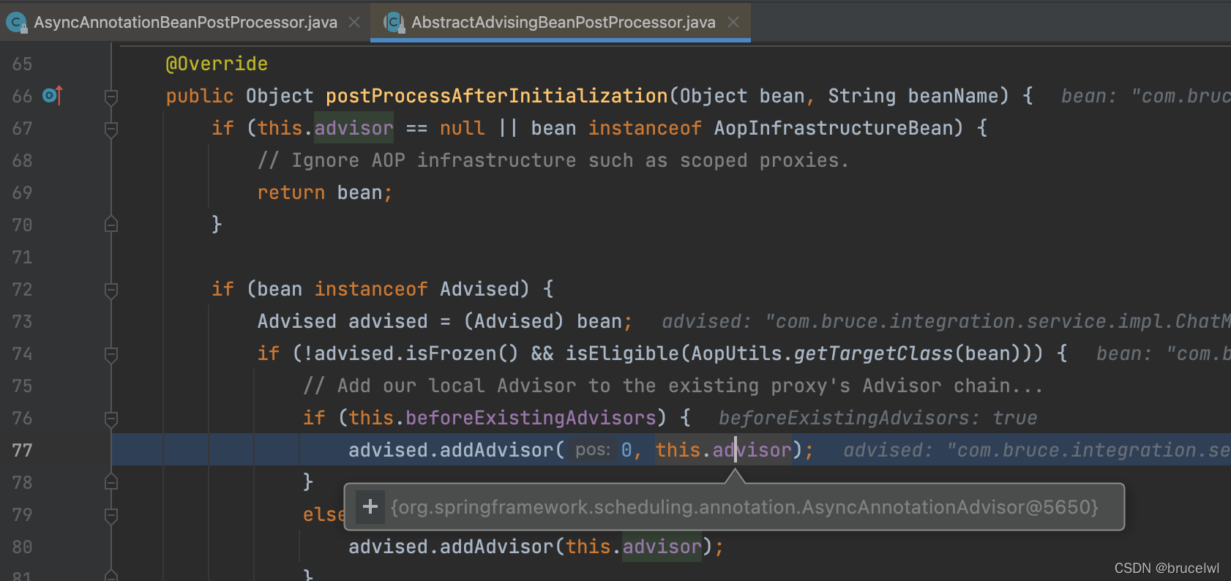Click the 'pos:' parameter hint on line 77
Image resolution: width=1231 pixels, height=581 pixels.
pyautogui.click(x=593, y=450)
